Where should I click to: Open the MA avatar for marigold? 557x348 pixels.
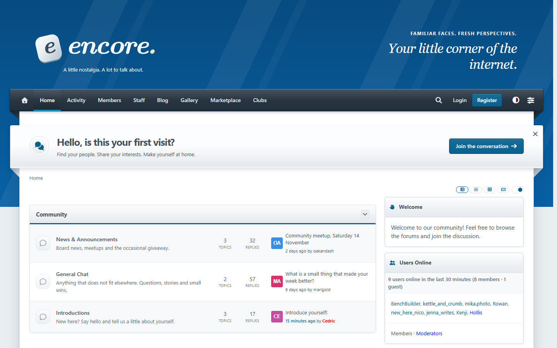click(277, 281)
